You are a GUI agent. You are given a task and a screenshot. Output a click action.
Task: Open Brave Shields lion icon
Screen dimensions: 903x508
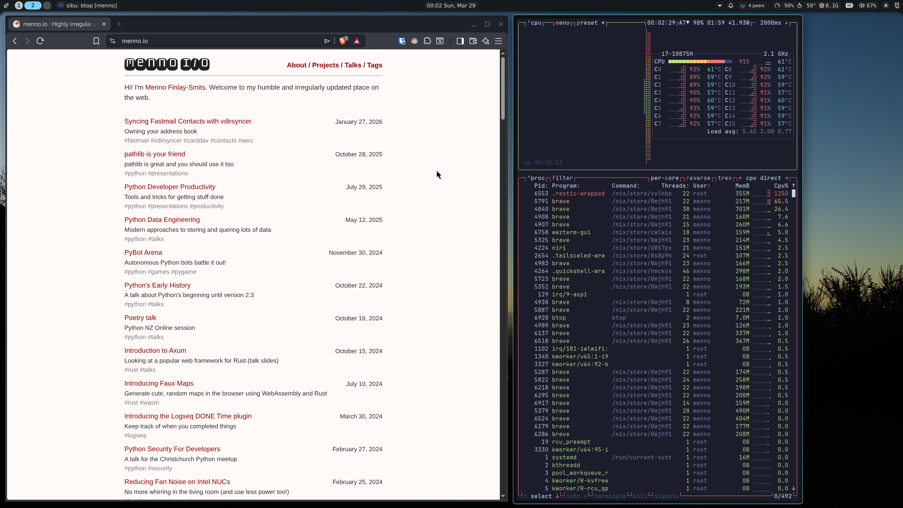click(342, 41)
